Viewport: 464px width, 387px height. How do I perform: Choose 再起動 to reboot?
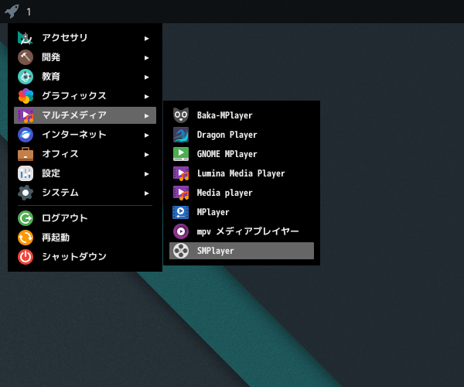(85, 238)
